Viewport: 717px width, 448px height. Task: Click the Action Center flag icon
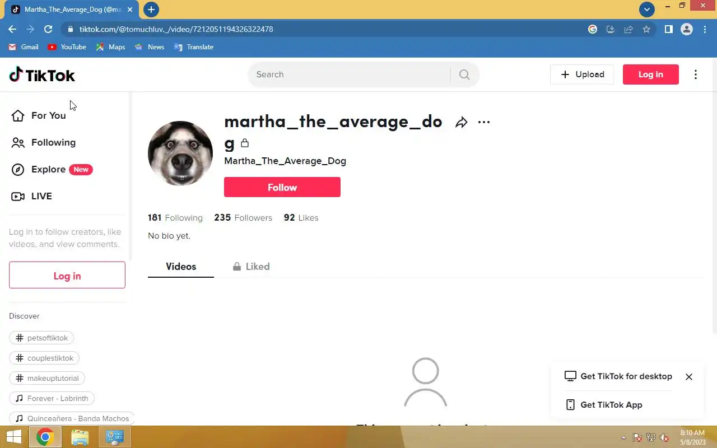[637, 437]
